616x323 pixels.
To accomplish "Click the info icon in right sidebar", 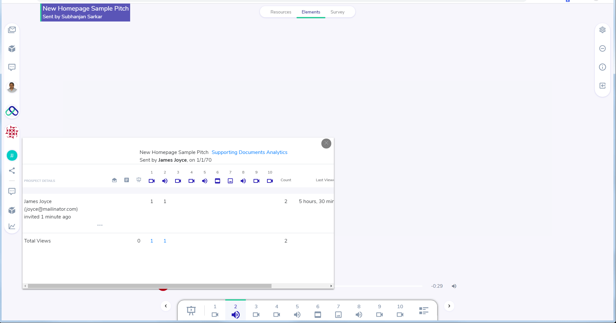I will 602,67.
